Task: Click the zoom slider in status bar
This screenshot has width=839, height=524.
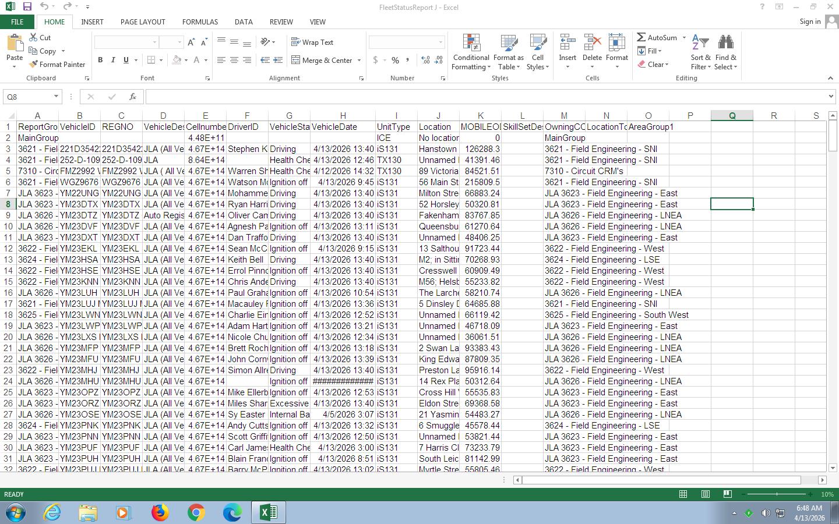Action: [777, 494]
